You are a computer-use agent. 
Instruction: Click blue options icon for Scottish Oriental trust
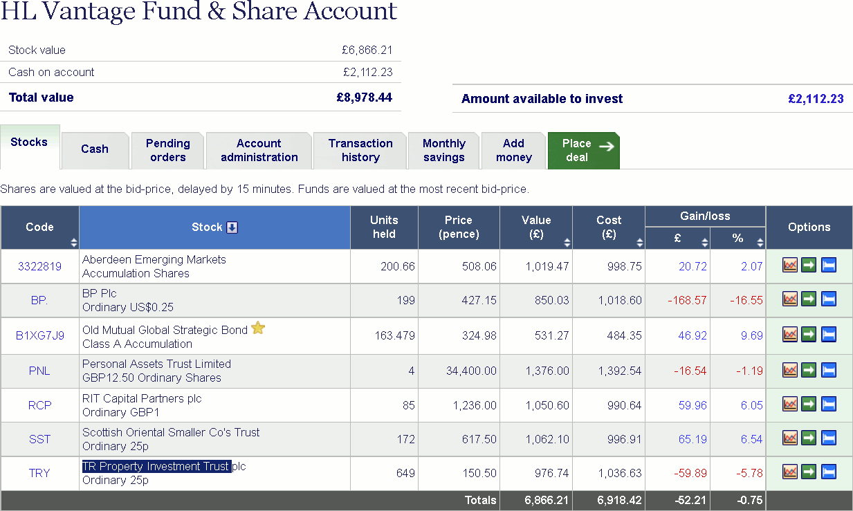coord(829,438)
